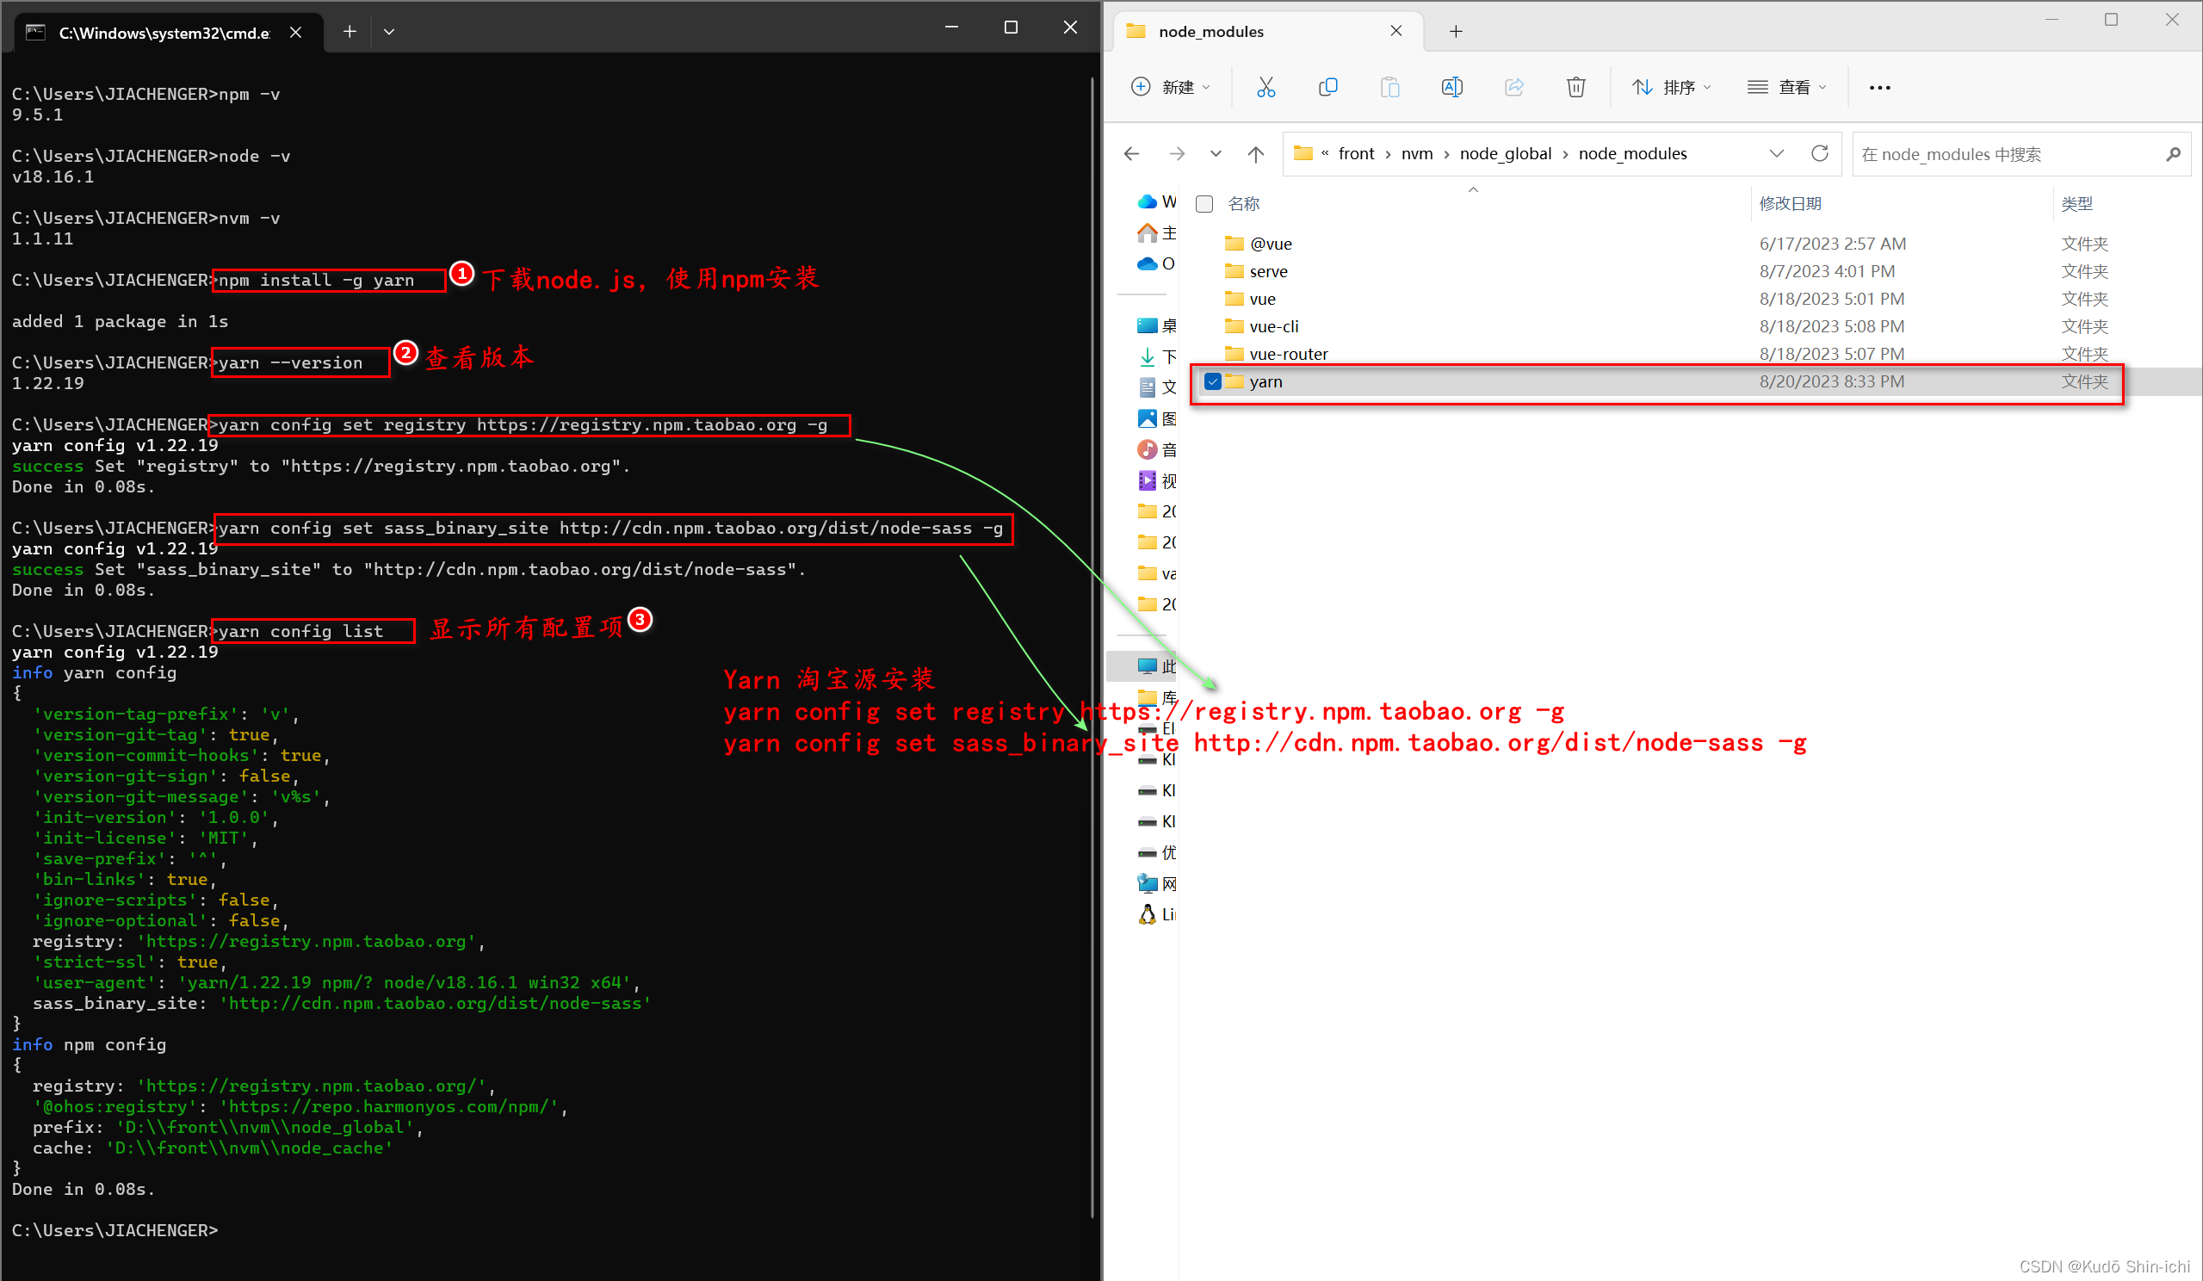Viewport: 2203px width, 1281px height.
Task: Maximize the cmd terminal window
Action: [x=1011, y=27]
